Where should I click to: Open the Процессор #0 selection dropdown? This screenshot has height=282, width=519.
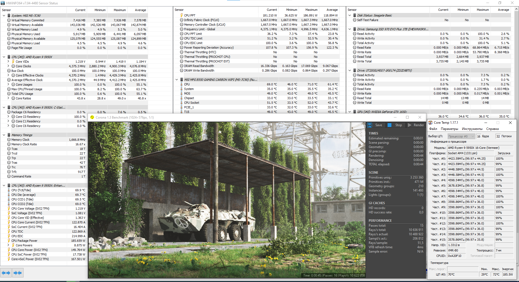pyautogui.click(x=461, y=136)
